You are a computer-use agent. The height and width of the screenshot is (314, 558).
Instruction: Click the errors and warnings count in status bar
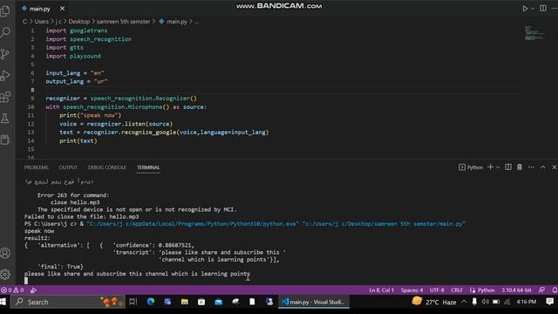tap(12, 290)
